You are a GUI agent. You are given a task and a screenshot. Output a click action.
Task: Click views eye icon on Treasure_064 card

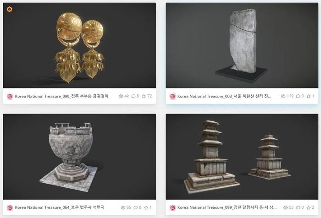click(123, 207)
